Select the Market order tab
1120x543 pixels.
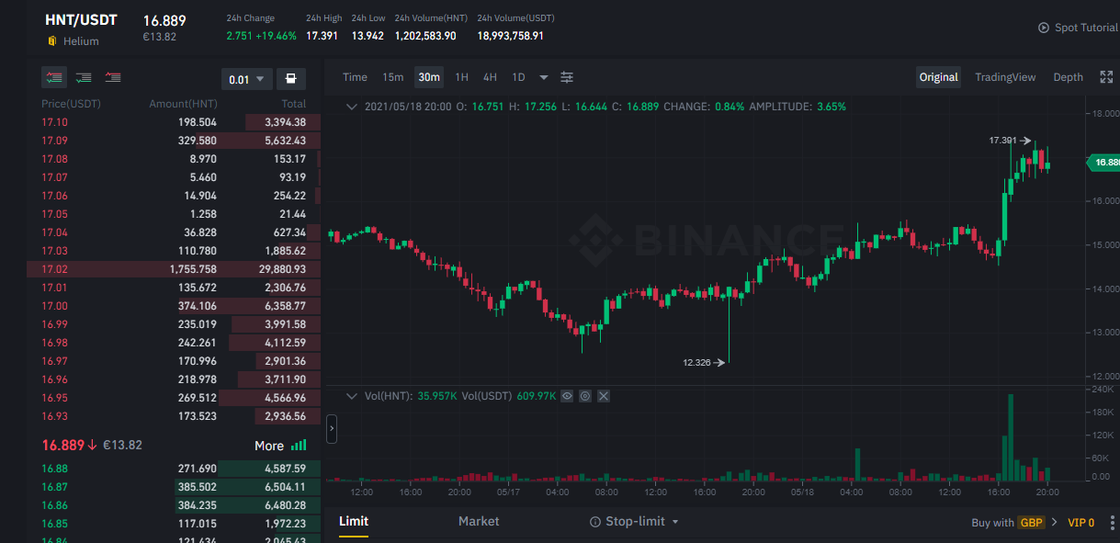click(479, 521)
